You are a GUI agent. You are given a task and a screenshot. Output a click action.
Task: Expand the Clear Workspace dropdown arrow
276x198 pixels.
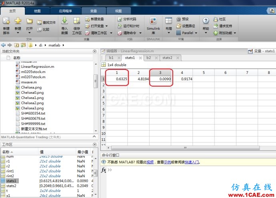111,33
